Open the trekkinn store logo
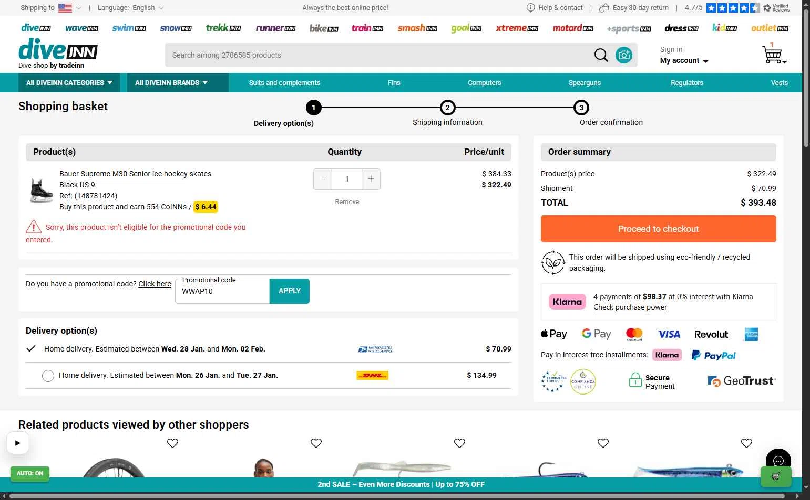The image size is (810, 500). pyautogui.click(x=223, y=28)
